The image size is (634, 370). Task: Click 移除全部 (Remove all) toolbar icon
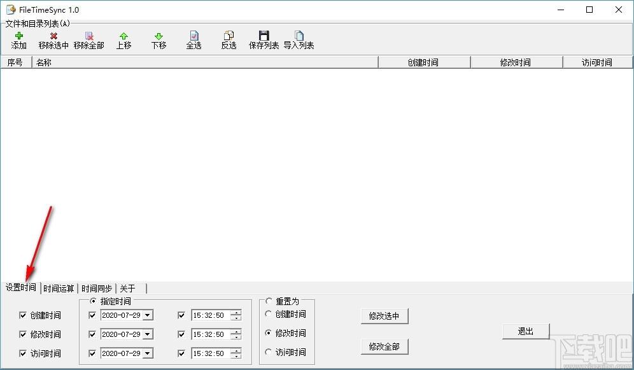click(89, 36)
